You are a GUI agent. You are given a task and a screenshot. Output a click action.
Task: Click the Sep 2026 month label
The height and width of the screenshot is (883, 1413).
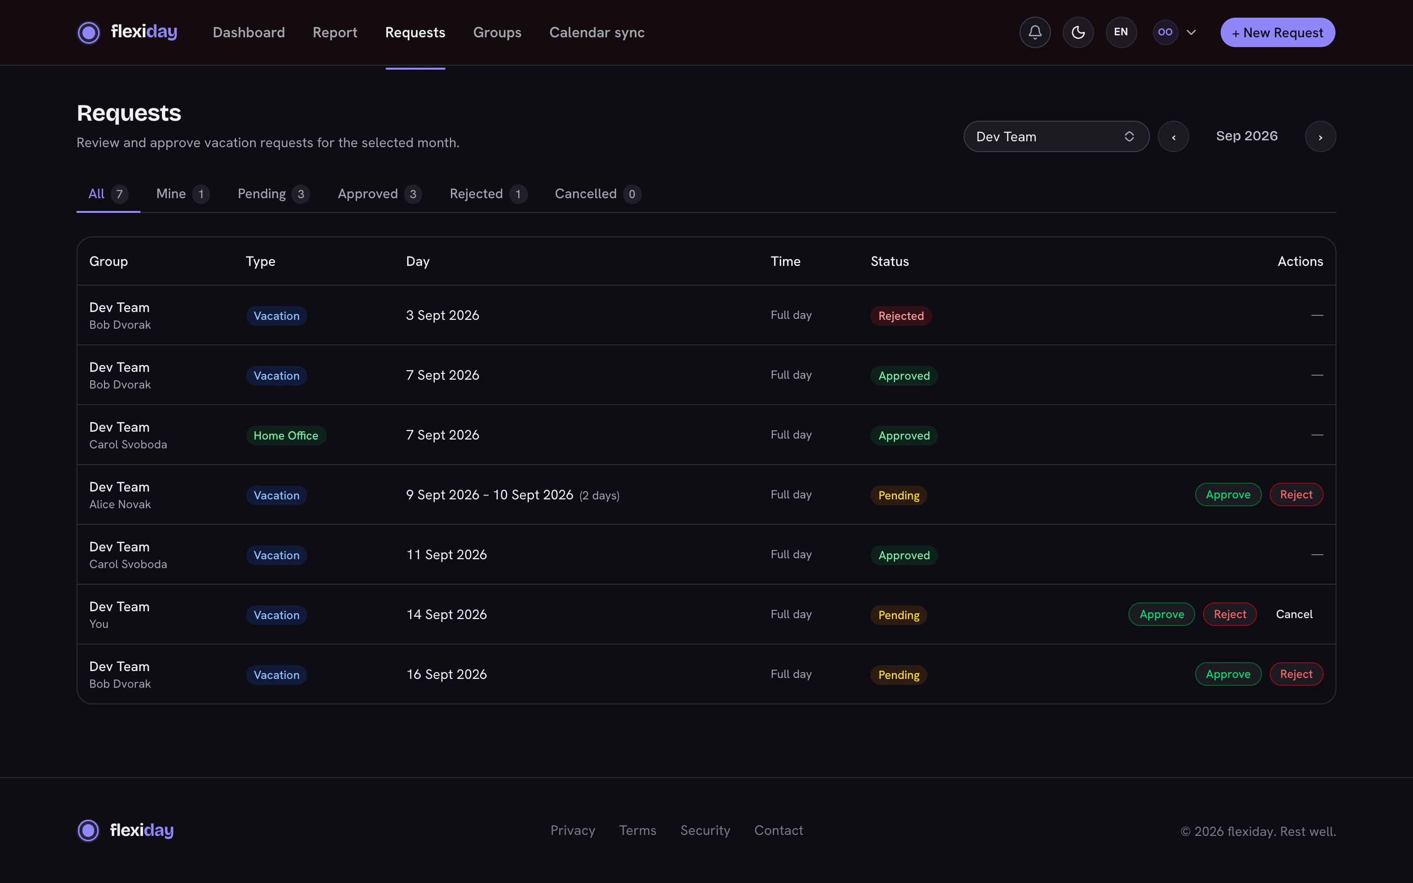[1247, 136]
